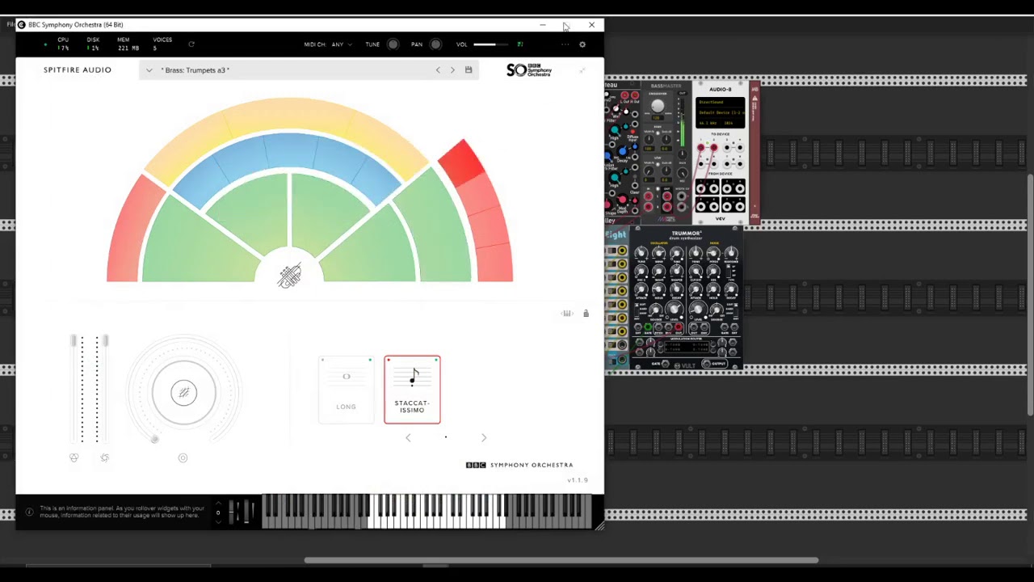Click the bright red section of the orchestra chart
1034x582 pixels.
pos(461,162)
